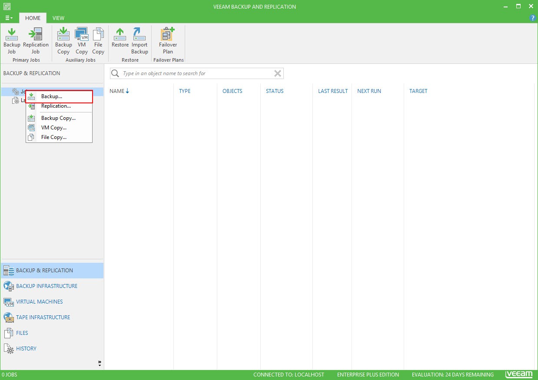Click ENTERPRISE PLUS EDITION status text
This screenshot has height=380, width=538.
pos(368,375)
